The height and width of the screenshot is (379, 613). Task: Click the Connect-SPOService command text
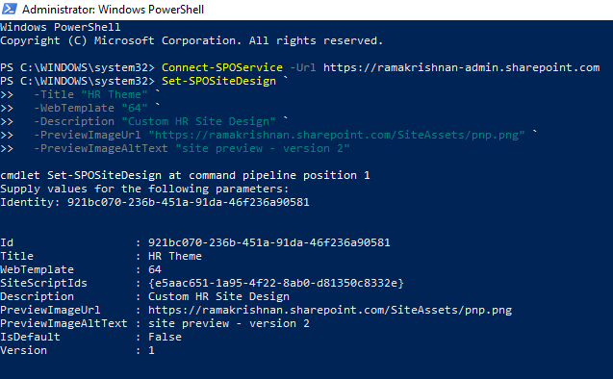point(222,67)
